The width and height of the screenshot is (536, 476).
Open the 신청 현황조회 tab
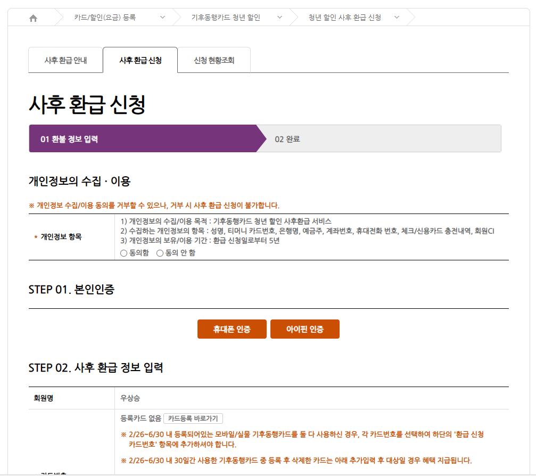214,60
